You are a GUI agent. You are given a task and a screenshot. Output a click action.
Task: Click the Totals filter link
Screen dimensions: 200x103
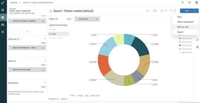pos(80,95)
